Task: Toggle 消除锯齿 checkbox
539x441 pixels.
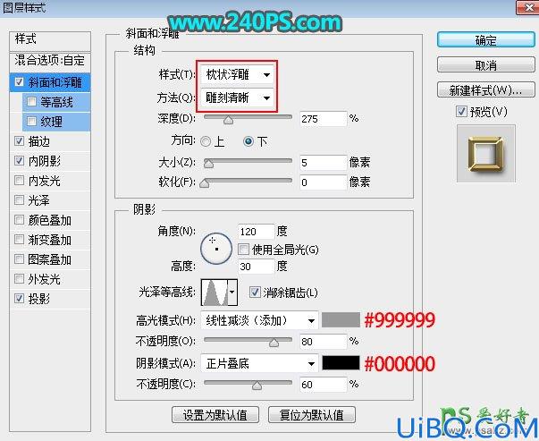Action: click(255, 292)
